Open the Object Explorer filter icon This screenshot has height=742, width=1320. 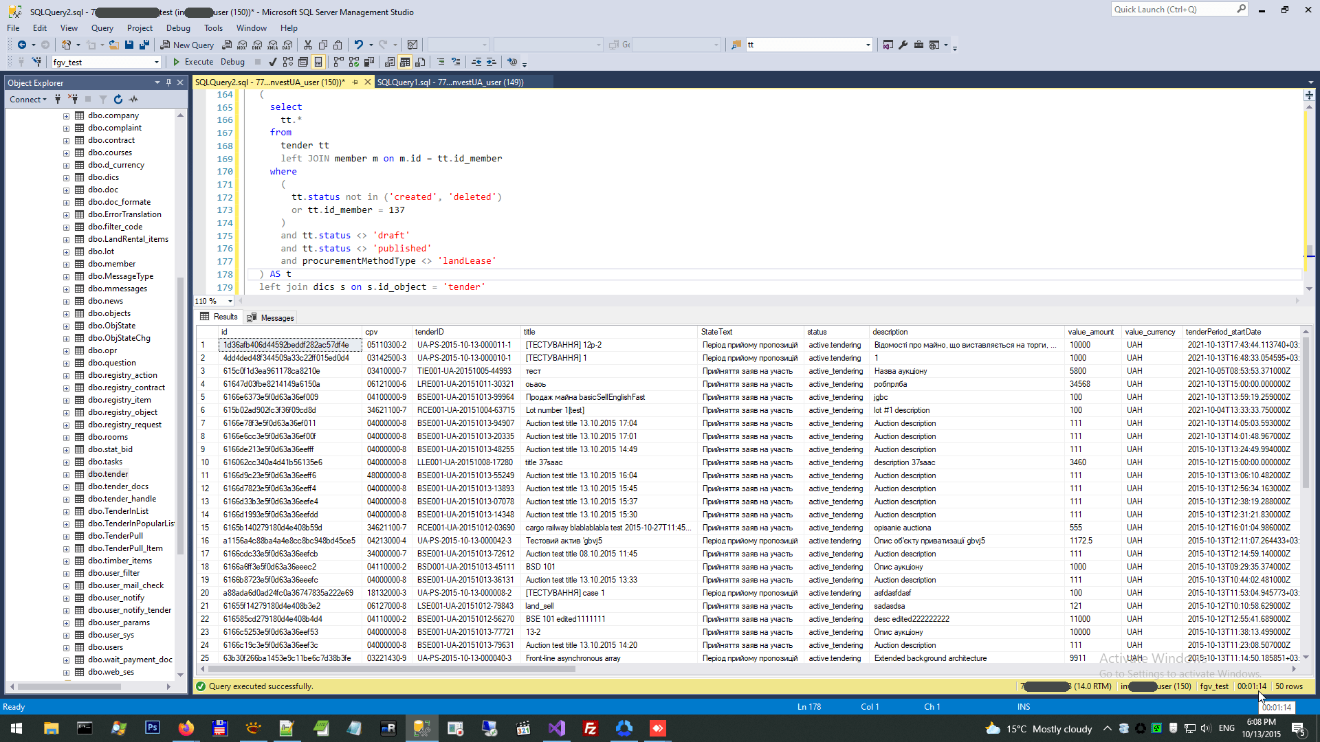click(x=102, y=99)
